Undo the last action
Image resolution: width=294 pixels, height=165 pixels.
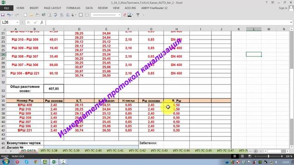(x=9, y=15)
